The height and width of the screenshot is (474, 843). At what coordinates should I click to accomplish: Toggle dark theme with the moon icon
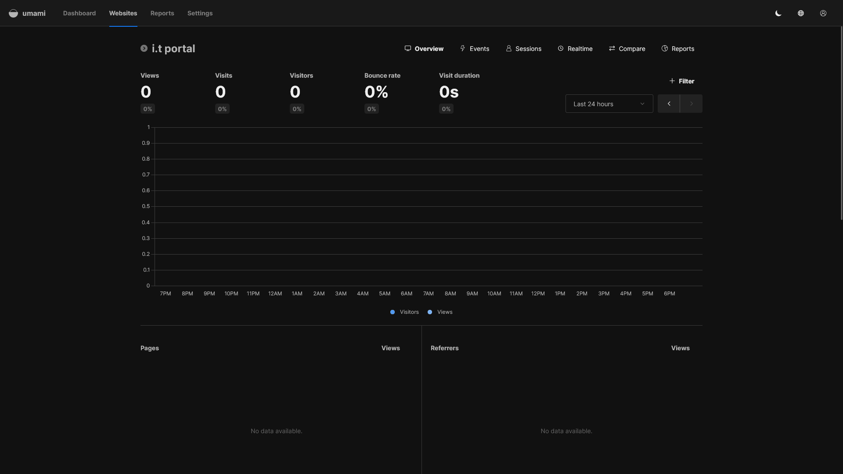[x=778, y=13]
